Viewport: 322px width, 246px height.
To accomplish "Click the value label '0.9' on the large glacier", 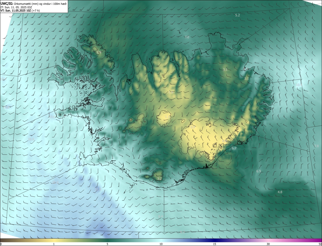I will (193, 127).
